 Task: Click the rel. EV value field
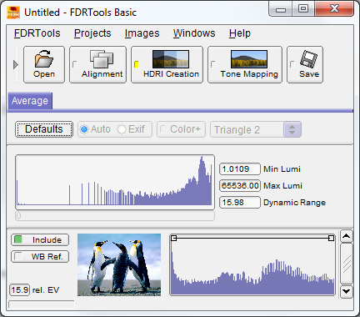tap(19, 290)
